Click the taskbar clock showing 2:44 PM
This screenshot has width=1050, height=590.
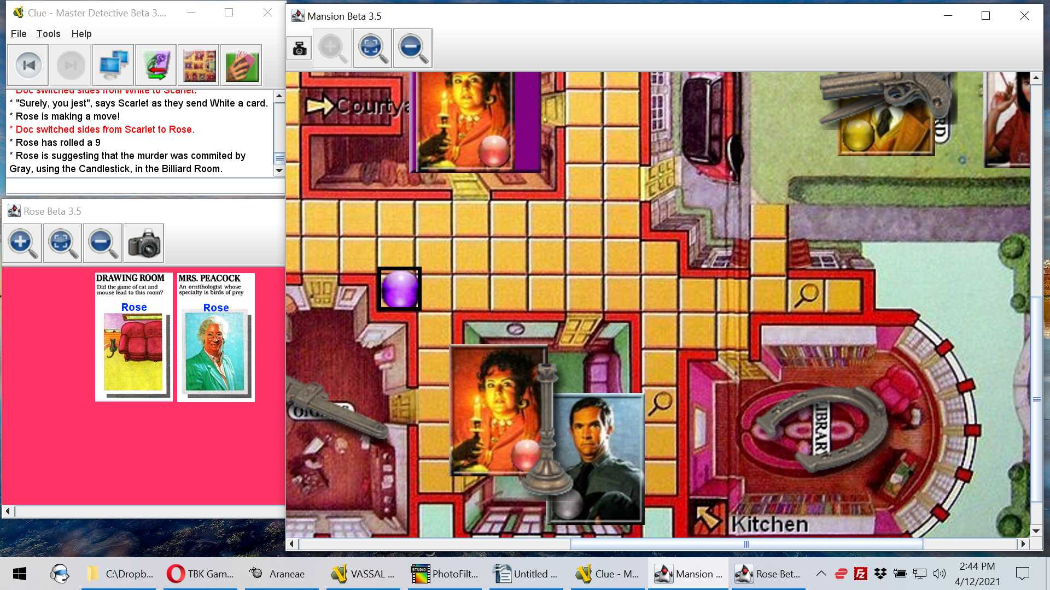tap(977, 574)
